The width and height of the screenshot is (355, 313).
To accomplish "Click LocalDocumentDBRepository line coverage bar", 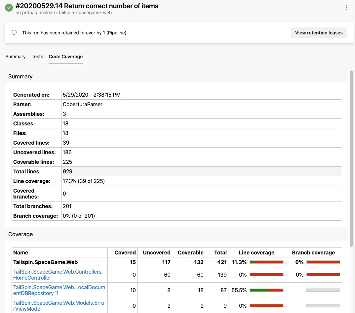I will (266, 290).
